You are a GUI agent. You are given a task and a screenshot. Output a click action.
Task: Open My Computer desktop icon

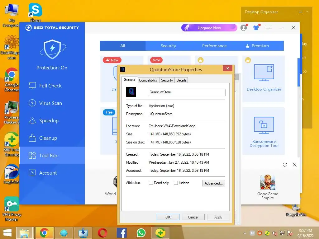click(x=11, y=15)
